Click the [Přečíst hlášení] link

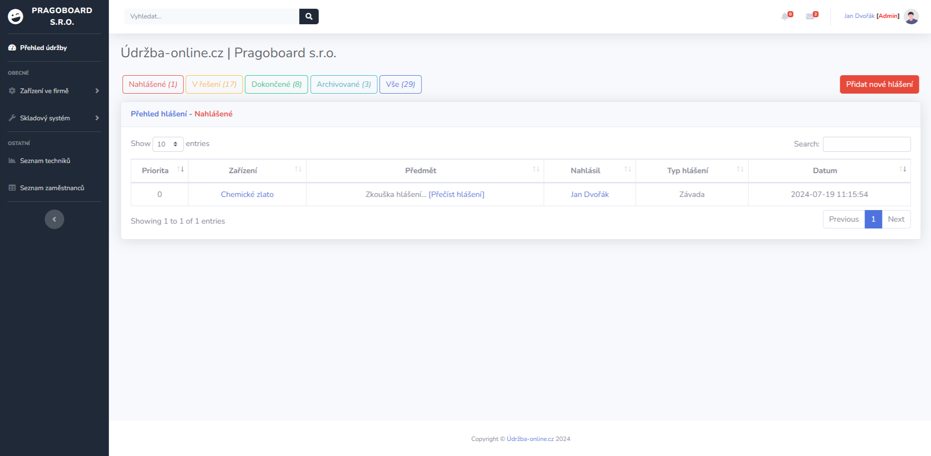point(457,195)
